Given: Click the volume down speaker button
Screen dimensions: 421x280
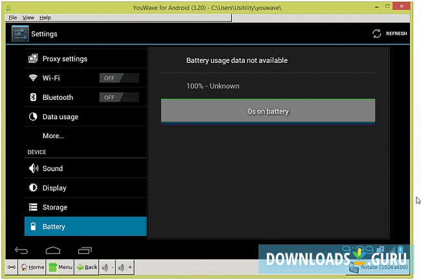Looking at the screenshot, I should pyautogui.click(x=108, y=267).
